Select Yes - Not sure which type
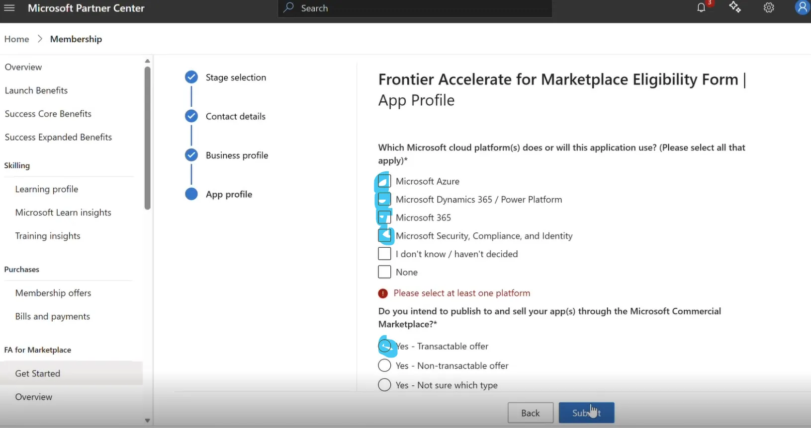811x428 pixels. [384, 385]
